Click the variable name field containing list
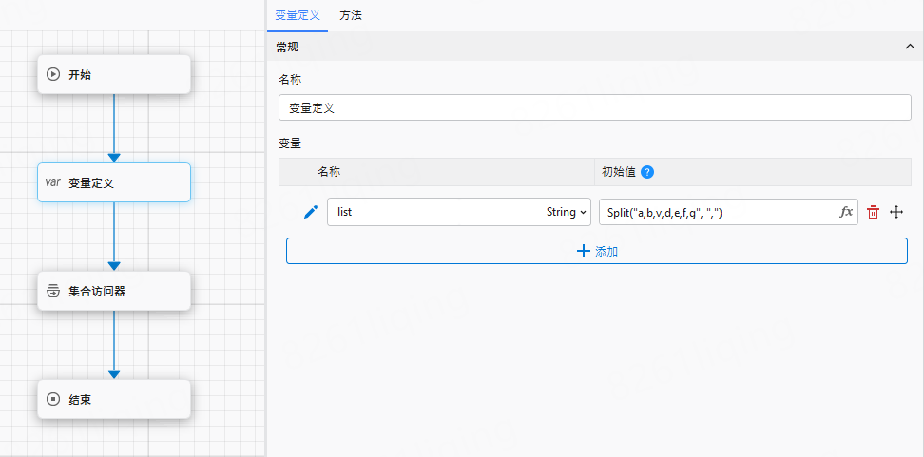This screenshot has height=457, width=924. pos(433,212)
